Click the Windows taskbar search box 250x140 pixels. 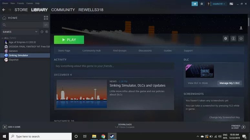pos(40,136)
